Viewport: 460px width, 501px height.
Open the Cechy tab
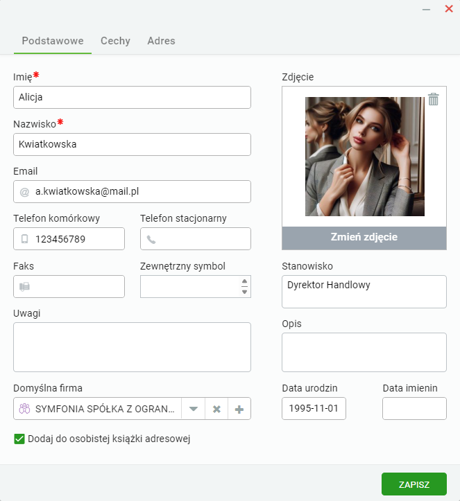(x=115, y=41)
